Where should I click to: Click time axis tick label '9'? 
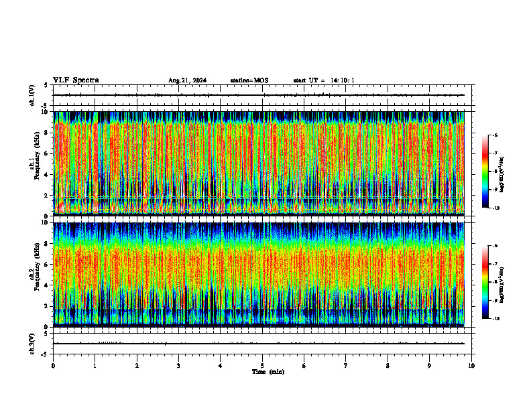point(429,366)
